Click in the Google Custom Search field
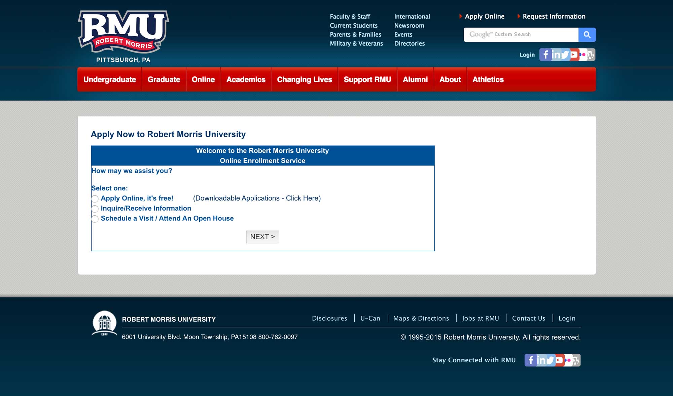The image size is (673, 396). pyautogui.click(x=521, y=35)
